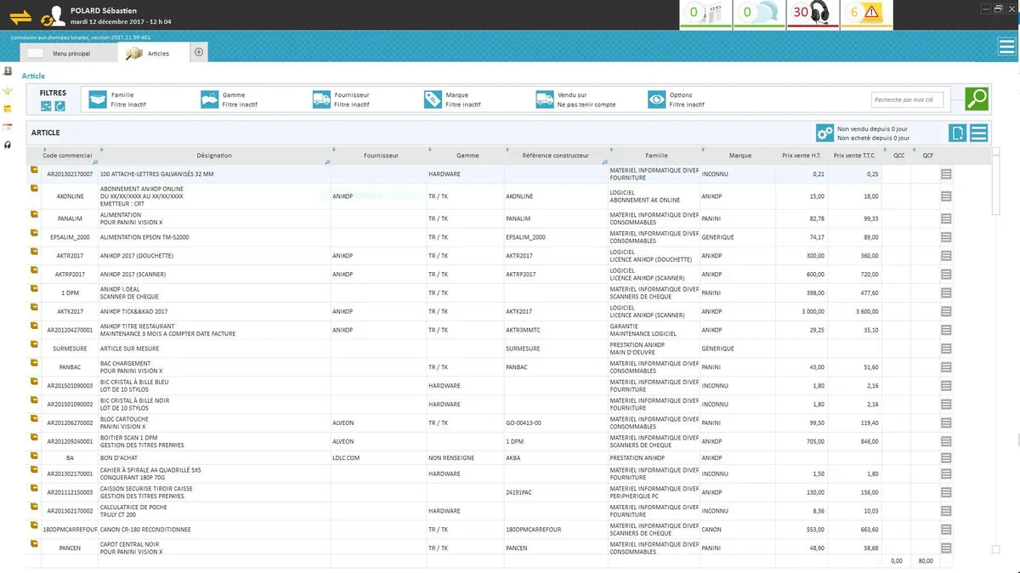Reset filters with the refresh icon

tap(60, 106)
